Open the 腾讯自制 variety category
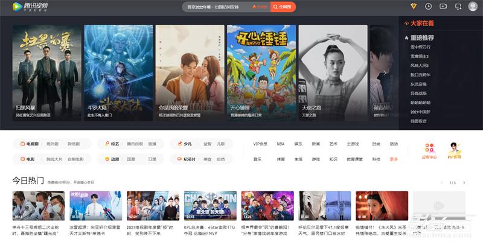This screenshot has width=483, height=242. (135, 144)
